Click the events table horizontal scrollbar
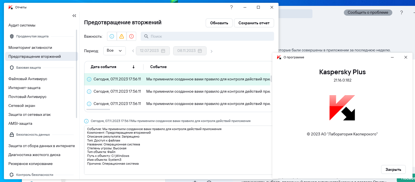Screen dimensions: 415x182 point(98,109)
